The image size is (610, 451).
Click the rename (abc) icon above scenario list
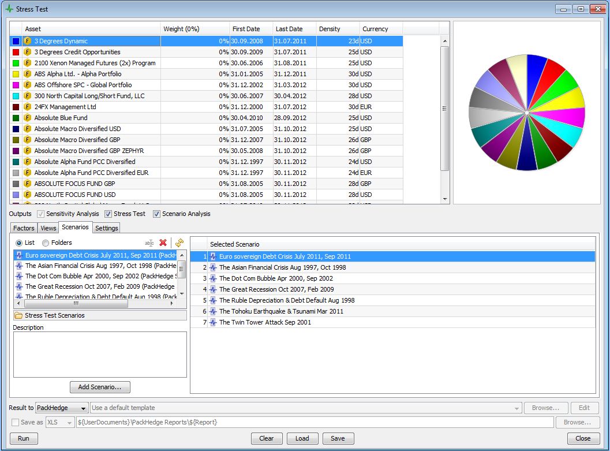pos(149,243)
